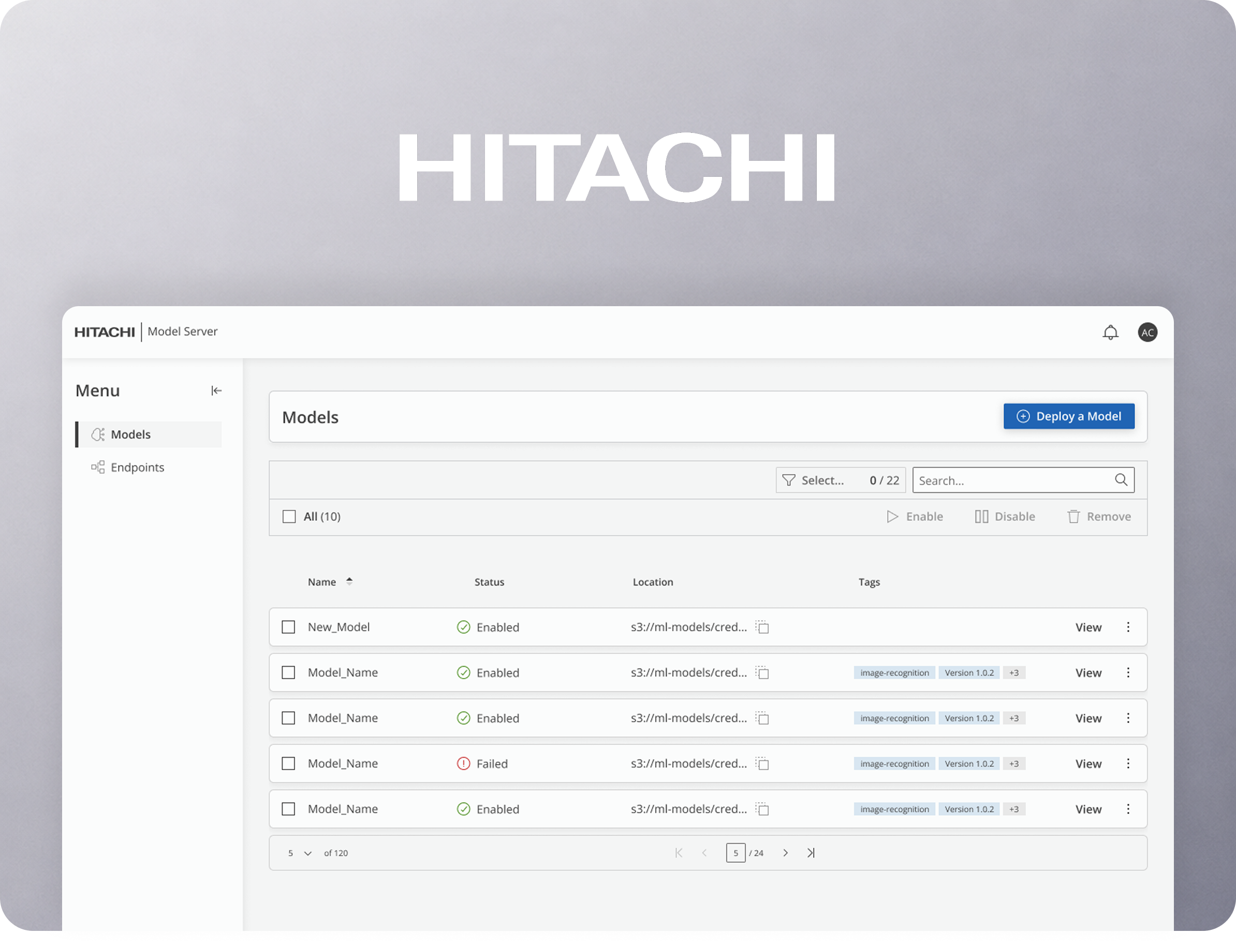Check the All (10) checkbox
Image resolution: width=1236 pixels, height=949 pixels.
pyautogui.click(x=289, y=516)
